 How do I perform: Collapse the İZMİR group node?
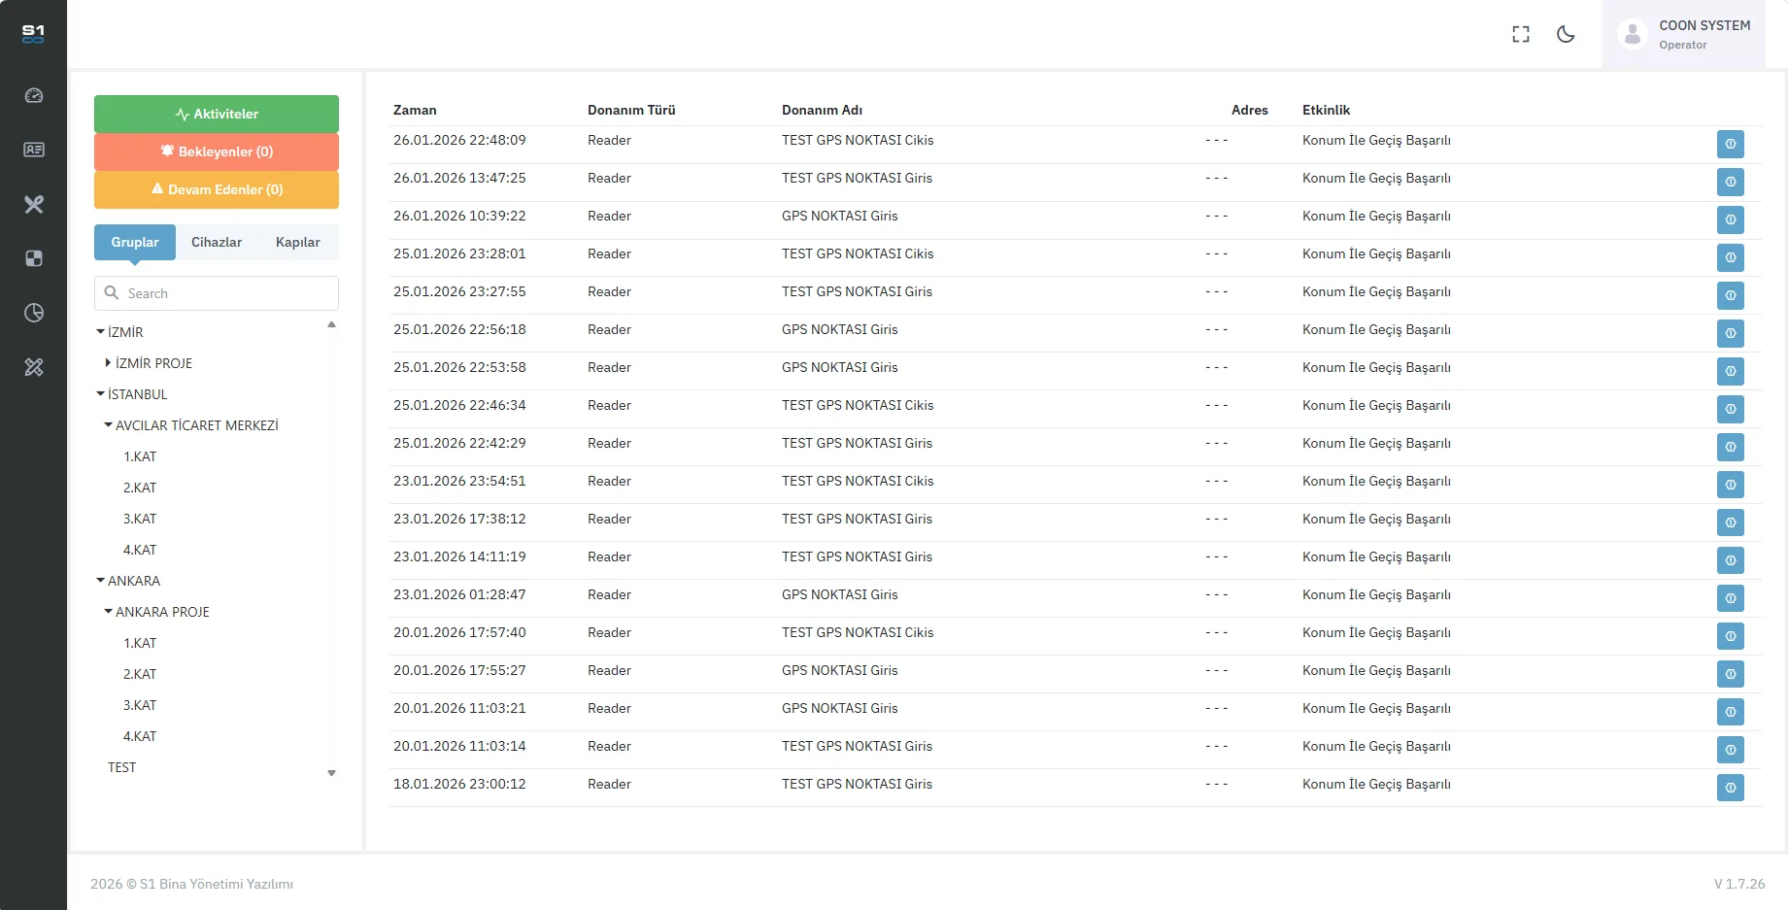100,332
